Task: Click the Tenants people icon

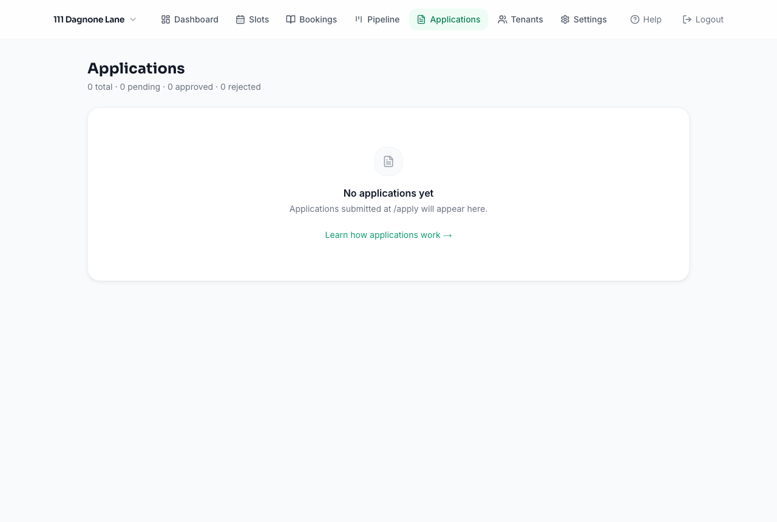Action: click(503, 19)
